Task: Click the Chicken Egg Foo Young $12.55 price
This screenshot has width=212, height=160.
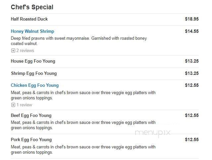Action: tap(191, 85)
